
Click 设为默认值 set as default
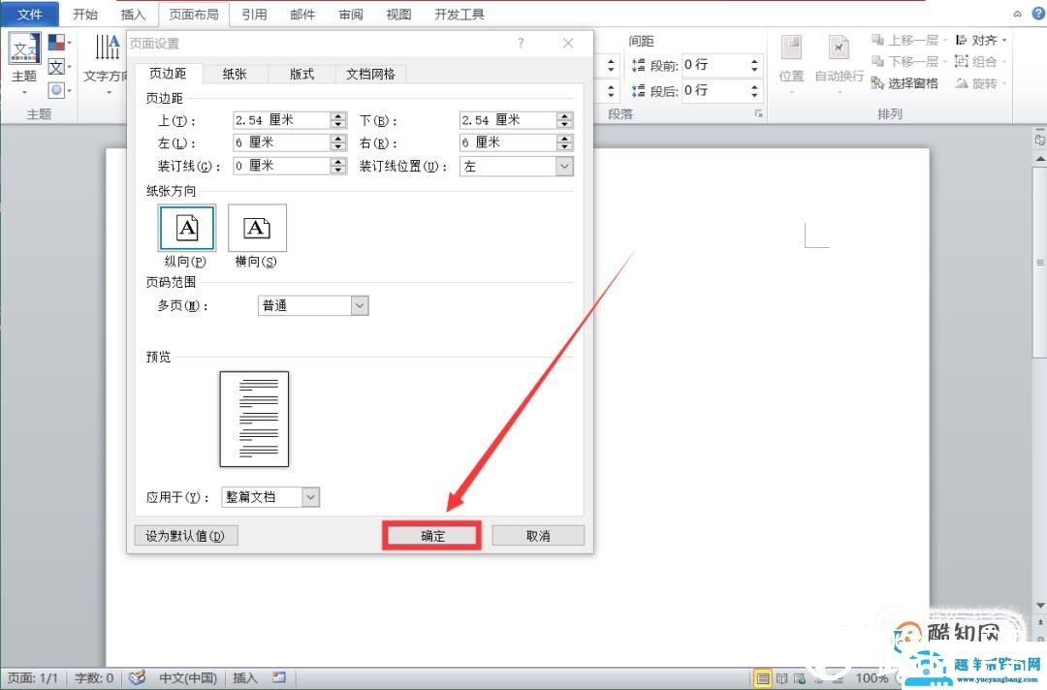[x=185, y=536]
